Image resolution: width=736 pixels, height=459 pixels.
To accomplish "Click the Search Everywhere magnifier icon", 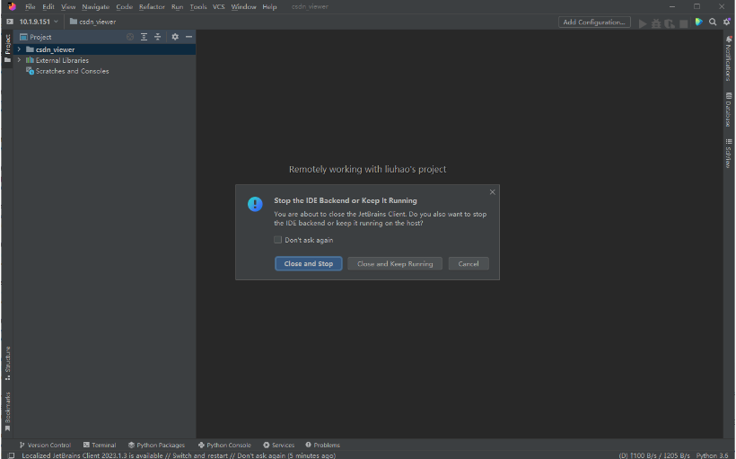I will [x=713, y=22].
